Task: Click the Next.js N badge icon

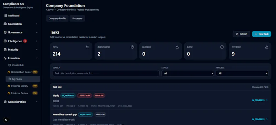Action: tap(6, 120)
